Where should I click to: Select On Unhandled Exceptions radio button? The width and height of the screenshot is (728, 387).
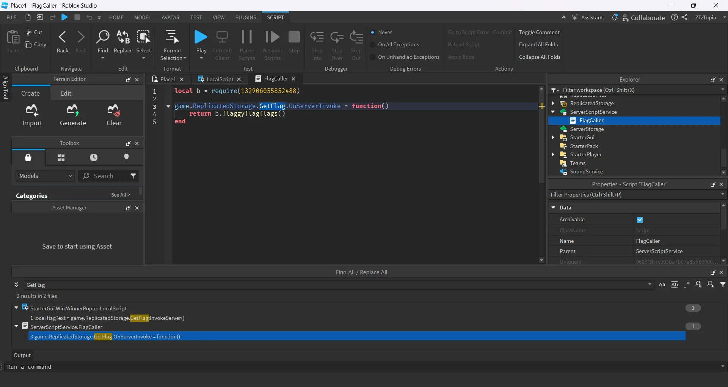pyautogui.click(x=373, y=57)
